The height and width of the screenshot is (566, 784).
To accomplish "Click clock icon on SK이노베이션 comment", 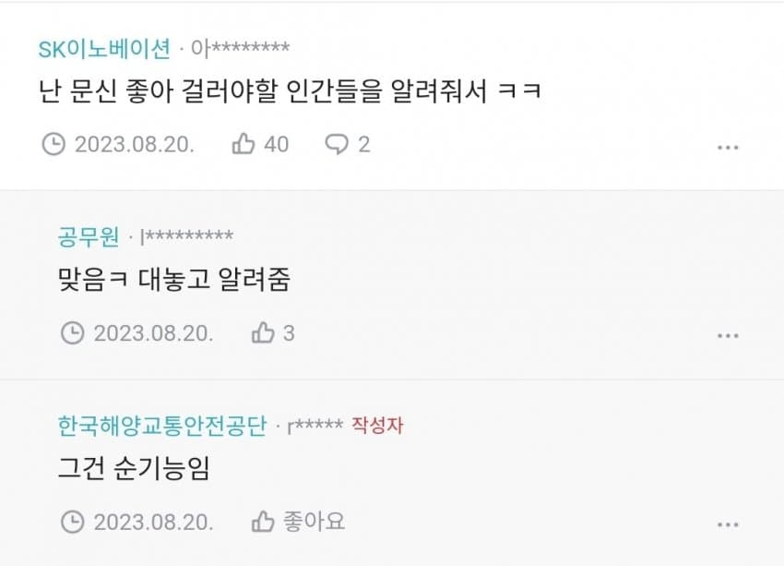I will [x=53, y=144].
